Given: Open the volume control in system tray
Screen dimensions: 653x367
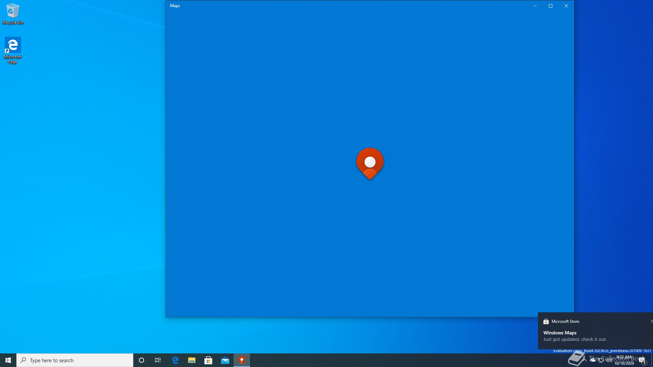Looking at the screenshot, I should pos(609,360).
